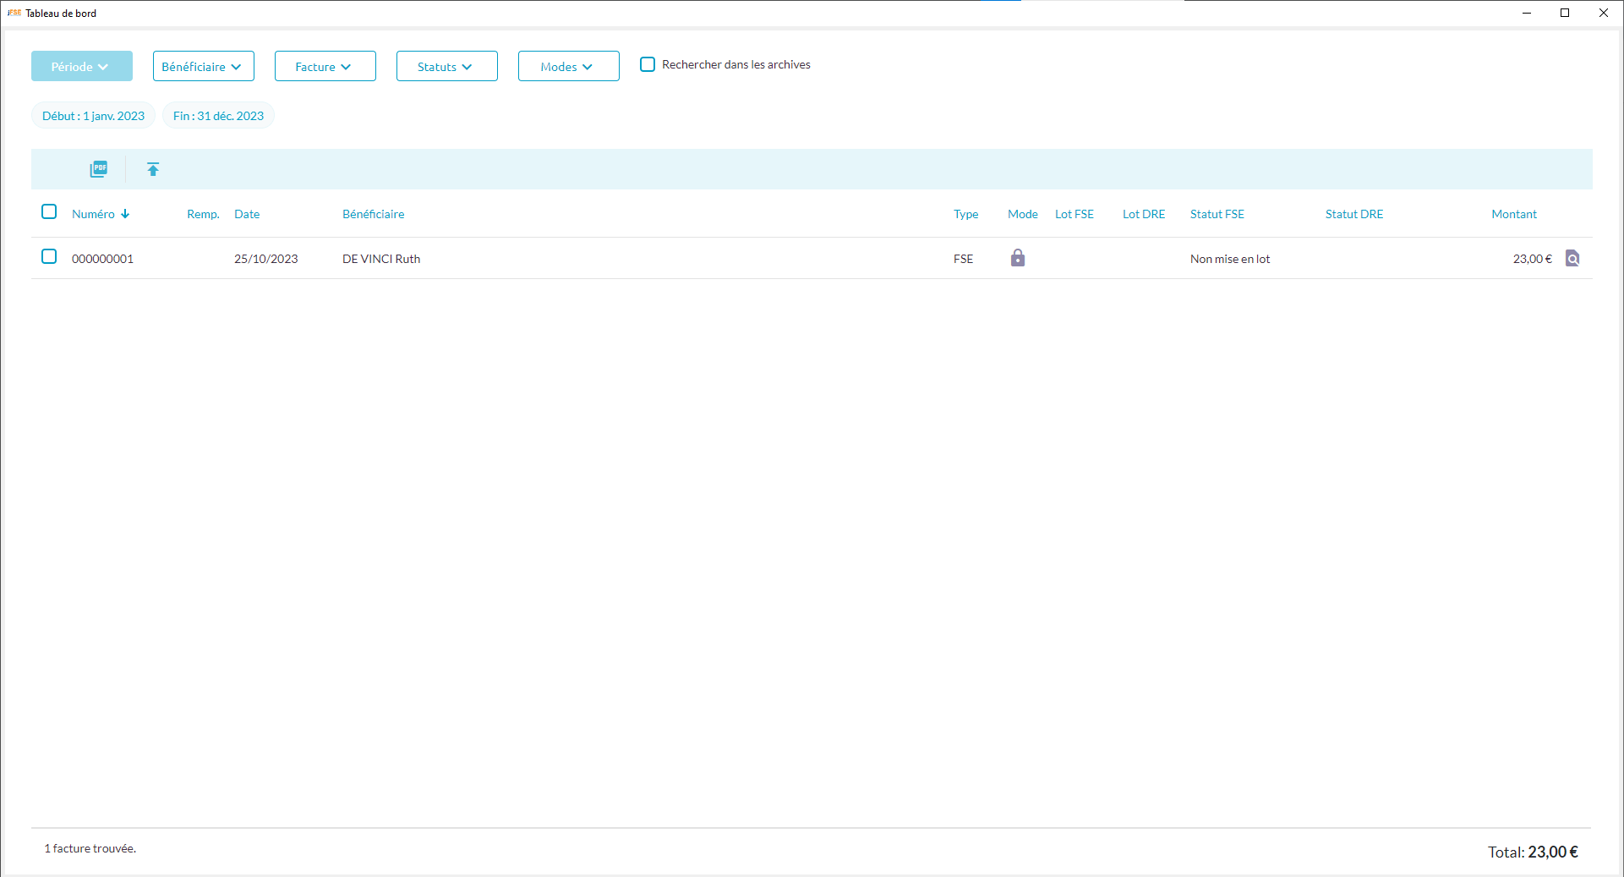1624x877 pixels.
Task: Select invoice number 000000001 cell
Action: (102, 259)
